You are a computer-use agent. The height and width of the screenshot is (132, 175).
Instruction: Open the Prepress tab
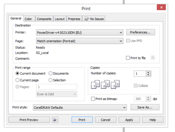tap(74, 19)
